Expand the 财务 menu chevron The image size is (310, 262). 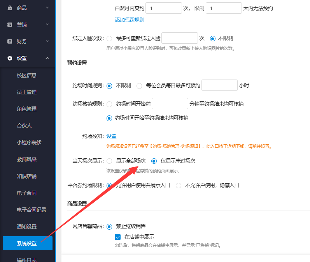point(47,41)
